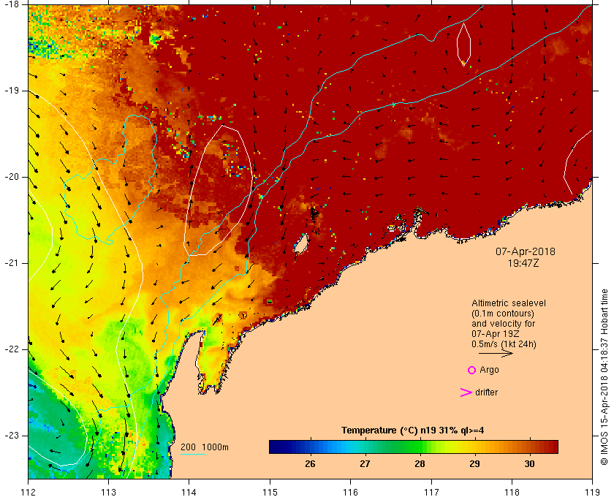Click the latitude label -20

click(11, 177)
